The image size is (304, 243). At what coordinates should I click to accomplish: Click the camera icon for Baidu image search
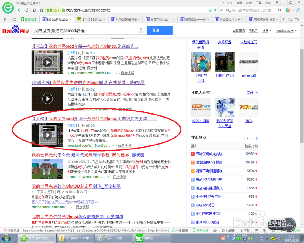[141, 30]
